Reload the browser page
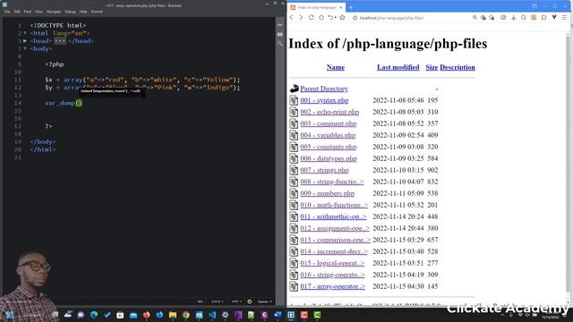This screenshot has height=322, width=573. click(x=311, y=18)
